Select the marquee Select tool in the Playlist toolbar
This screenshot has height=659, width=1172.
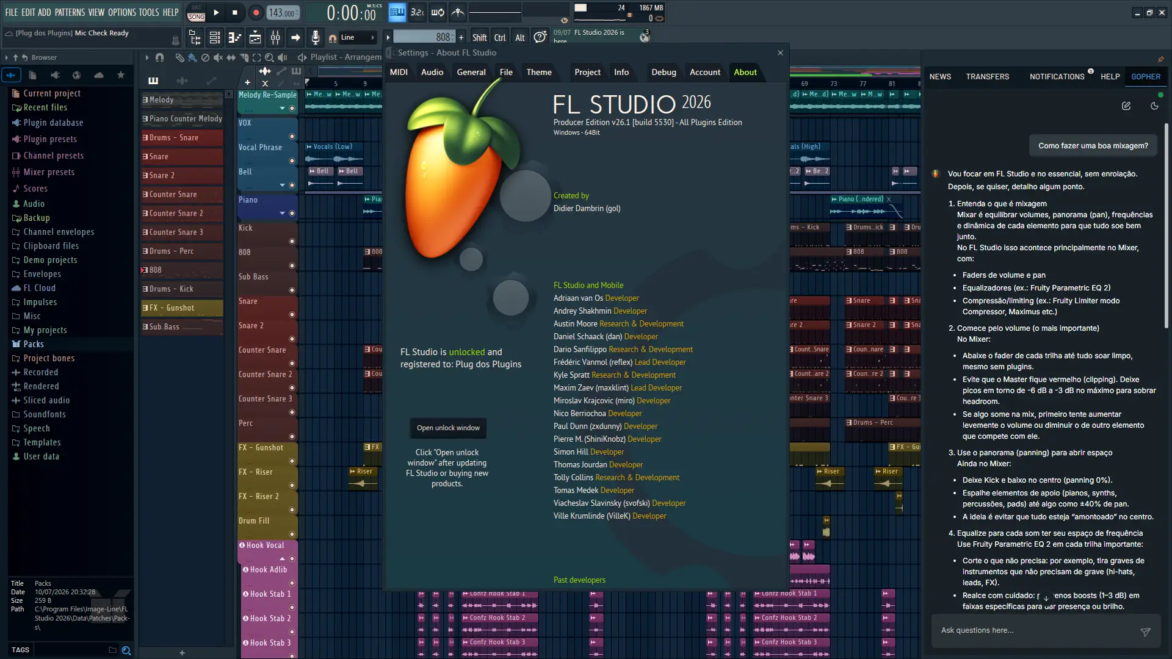256,57
